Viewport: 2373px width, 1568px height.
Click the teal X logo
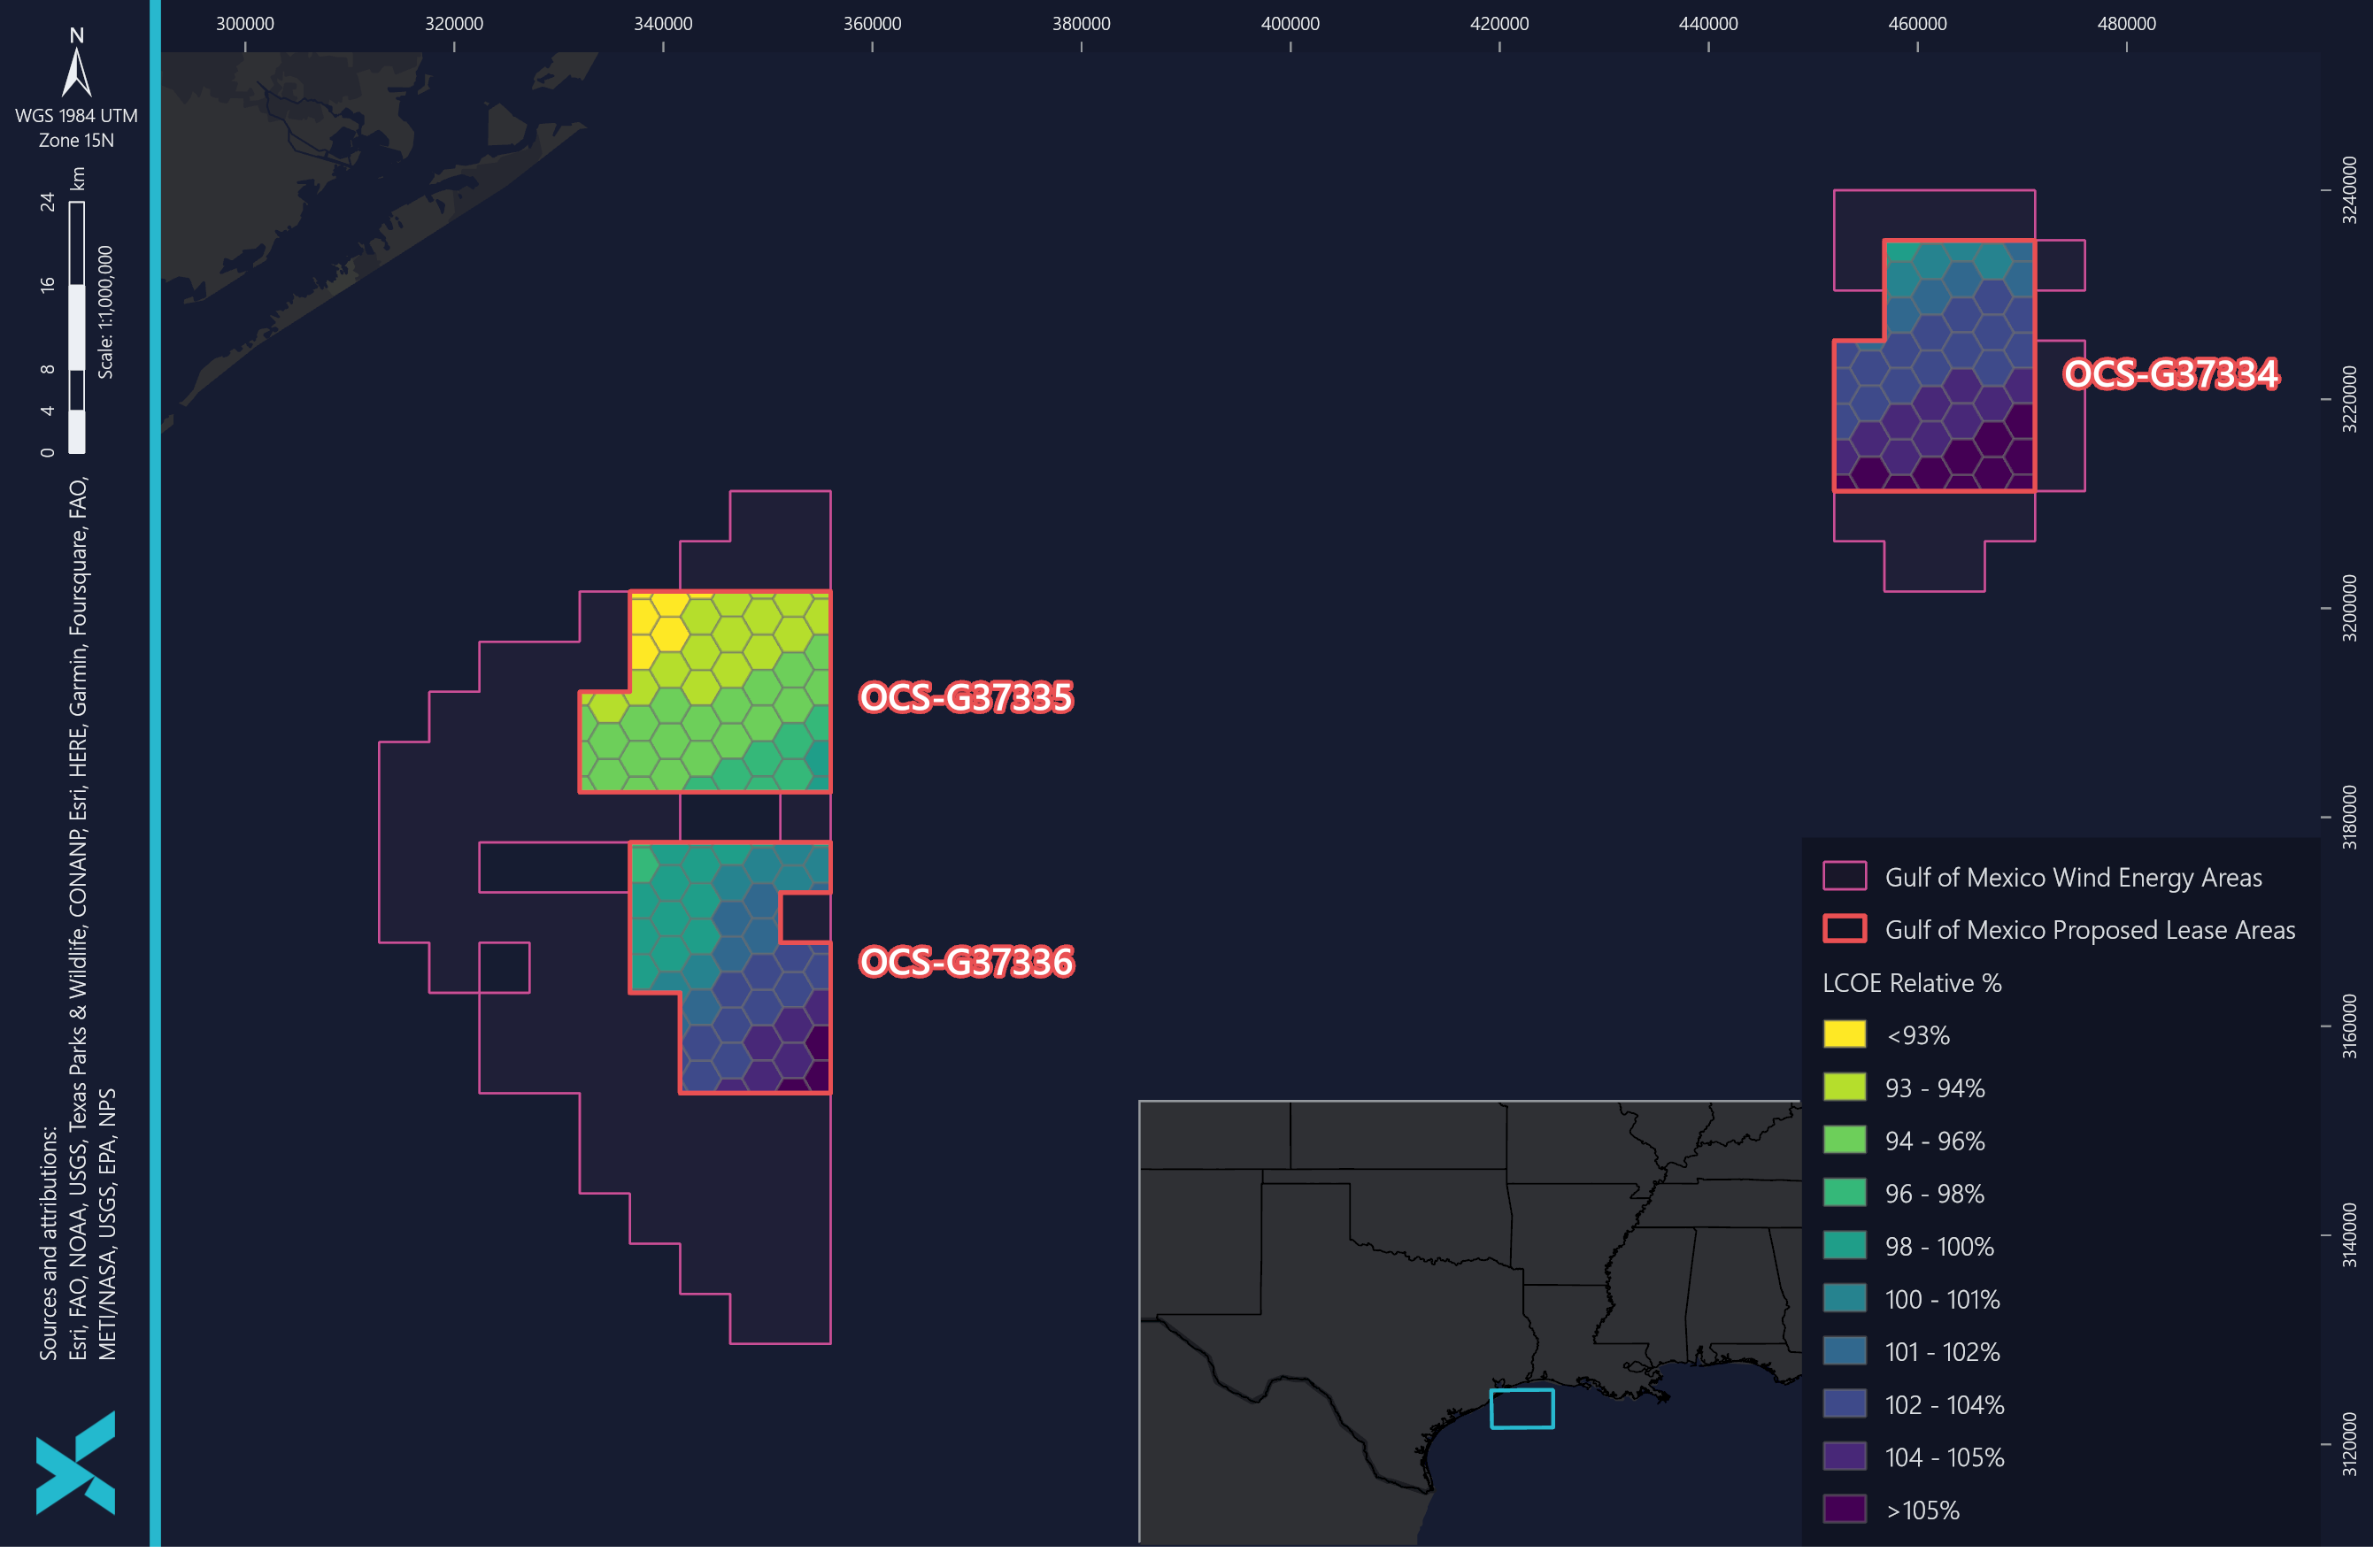coord(75,1463)
